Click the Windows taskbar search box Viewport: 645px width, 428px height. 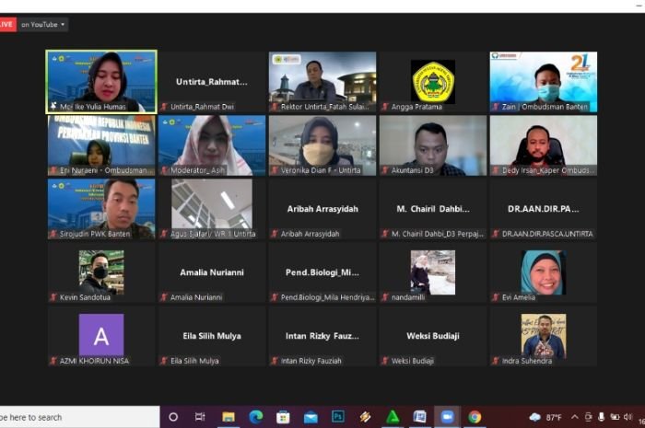tap(74, 417)
